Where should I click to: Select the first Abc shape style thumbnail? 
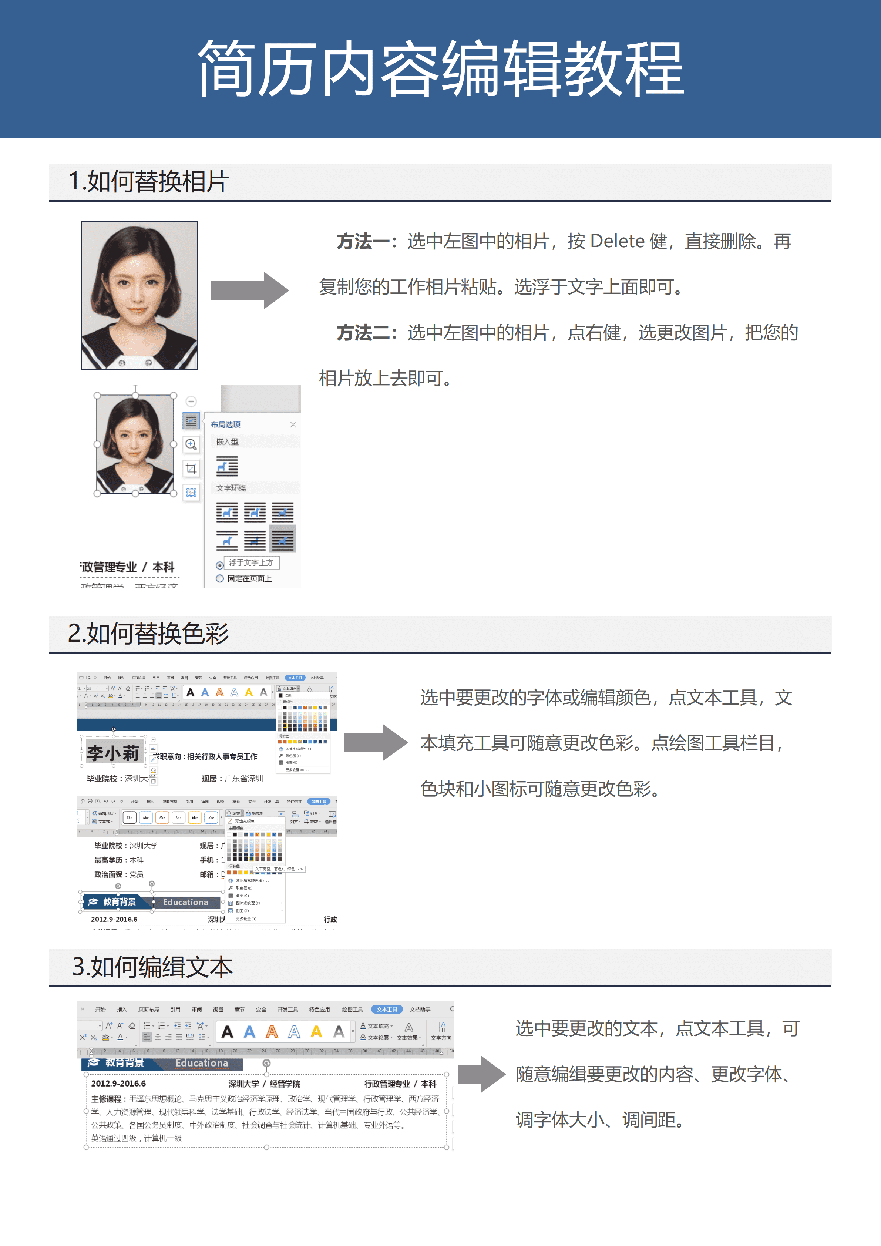coord(129,818)
